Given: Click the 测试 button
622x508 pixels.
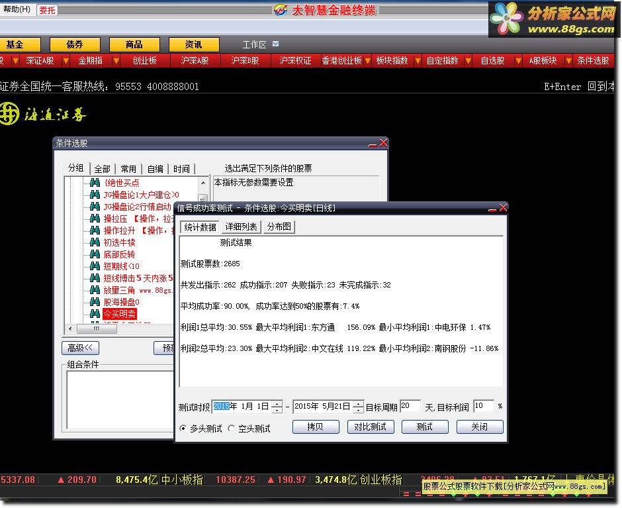Looking at the screenshot, I should 425,427.
